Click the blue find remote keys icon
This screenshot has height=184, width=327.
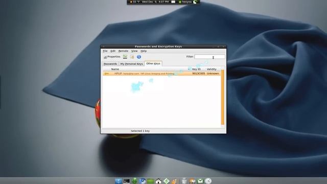click(139, 57)
